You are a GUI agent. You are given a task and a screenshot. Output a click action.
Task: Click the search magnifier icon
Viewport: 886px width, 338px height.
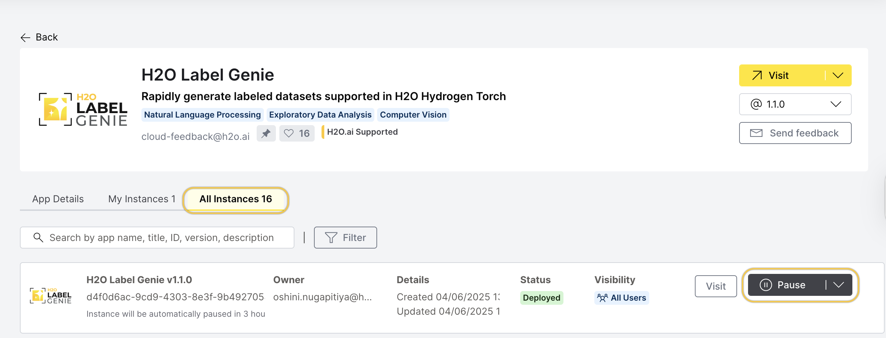click(x=38, y=238)
